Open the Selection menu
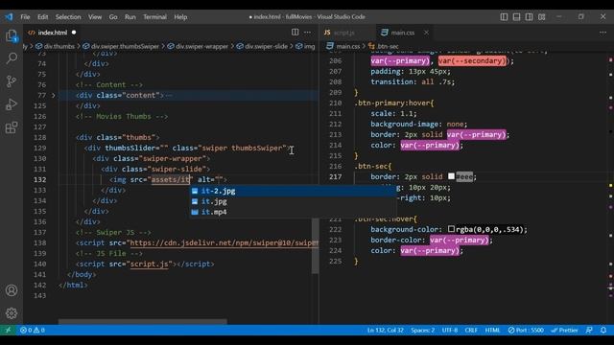The height and width of the screenshot is (345, 614). (68, 17)
